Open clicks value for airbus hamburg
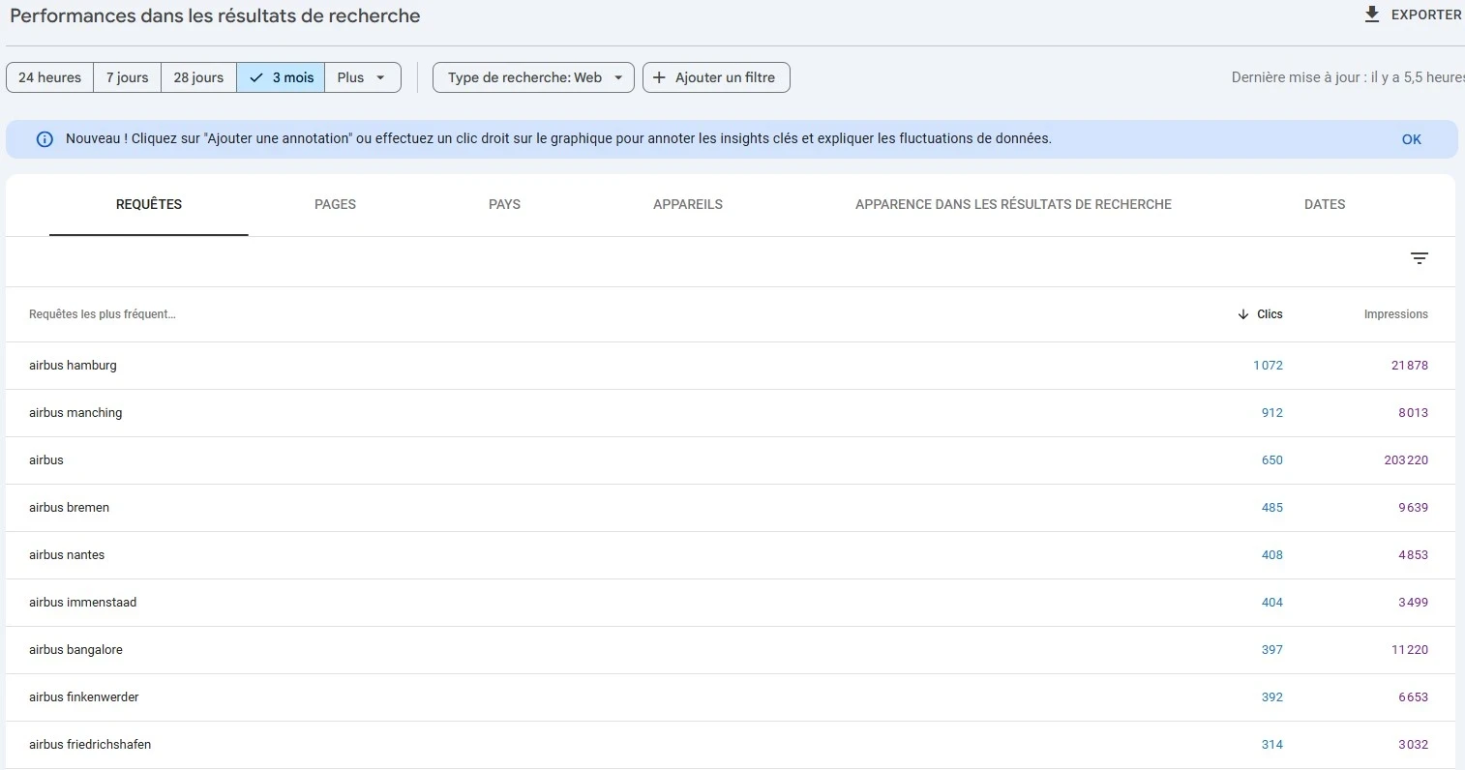 1268,365
